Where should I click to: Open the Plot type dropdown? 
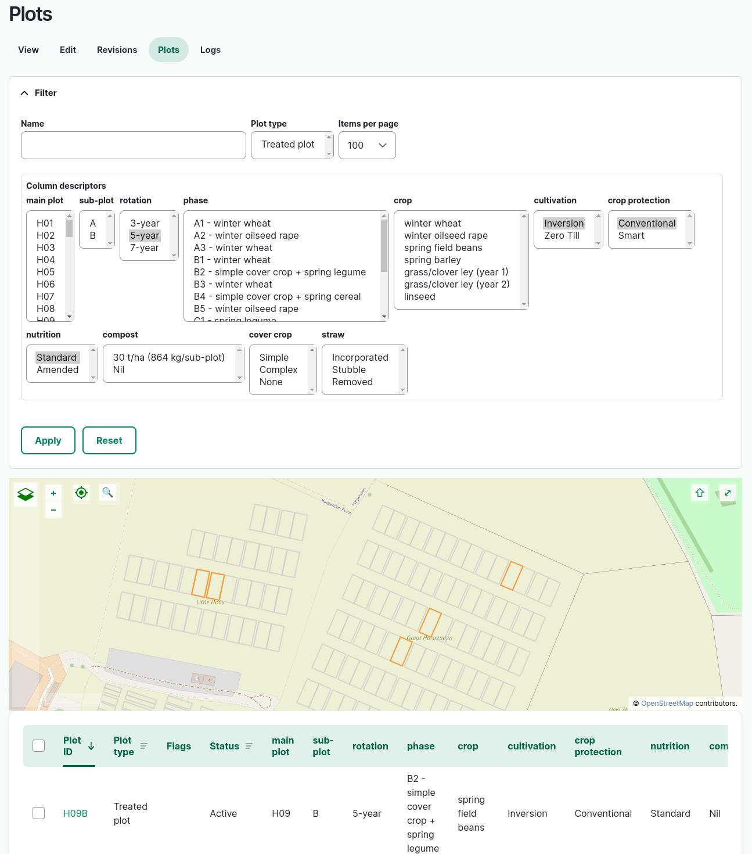(x=292, y=145)
